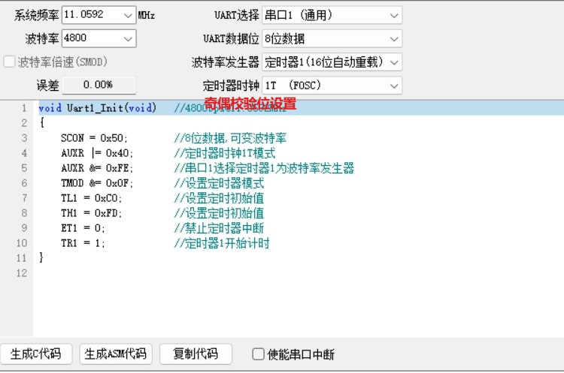Toggle the 波特率倍速(SMOD) checkbox
This screenshot has height=373, width=564.
click(9, 62)
